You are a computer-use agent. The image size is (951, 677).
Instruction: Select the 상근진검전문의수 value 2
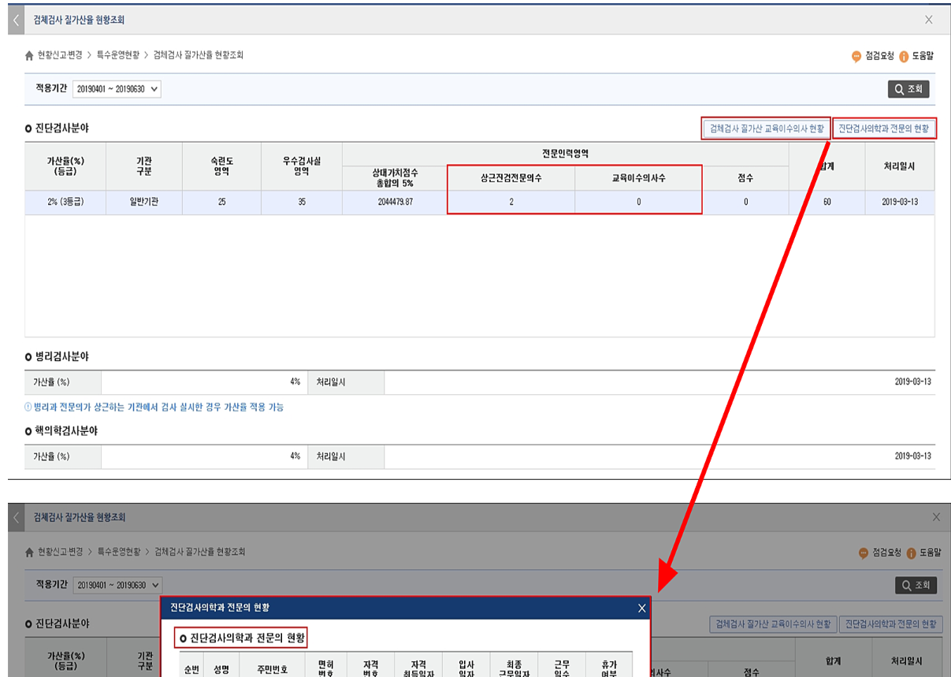point(511,203)
